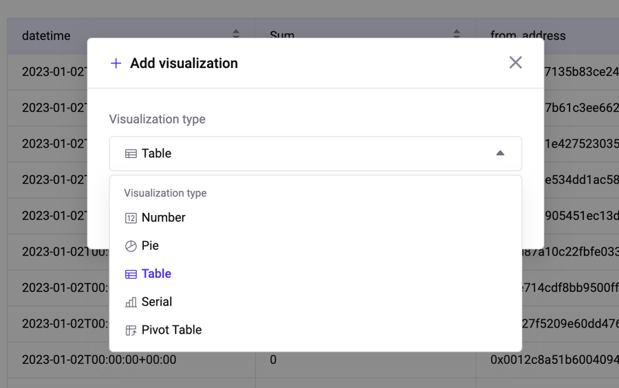Click the Pivot Table icon in list
The image size is (619, 388).
(131, 330)
